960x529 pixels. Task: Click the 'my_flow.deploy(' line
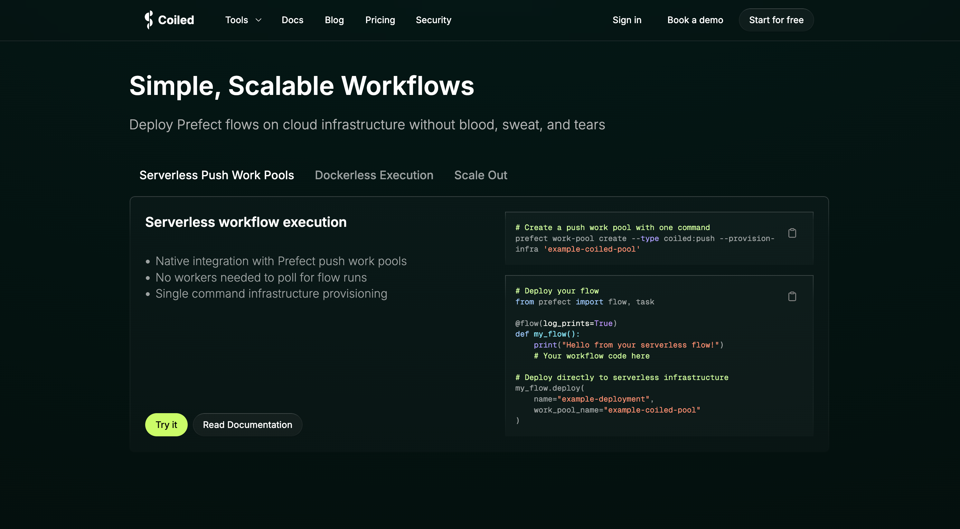[x=550, y=388]
